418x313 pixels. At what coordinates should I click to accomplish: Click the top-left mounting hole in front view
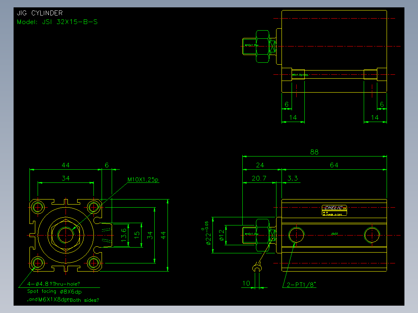coord(38,207)
